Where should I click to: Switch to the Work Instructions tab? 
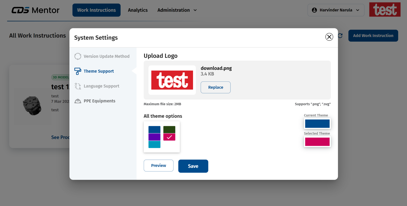(96, 10)
